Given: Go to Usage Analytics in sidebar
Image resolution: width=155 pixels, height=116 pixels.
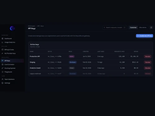Looking at the screenshot, I should pos(12,42).
